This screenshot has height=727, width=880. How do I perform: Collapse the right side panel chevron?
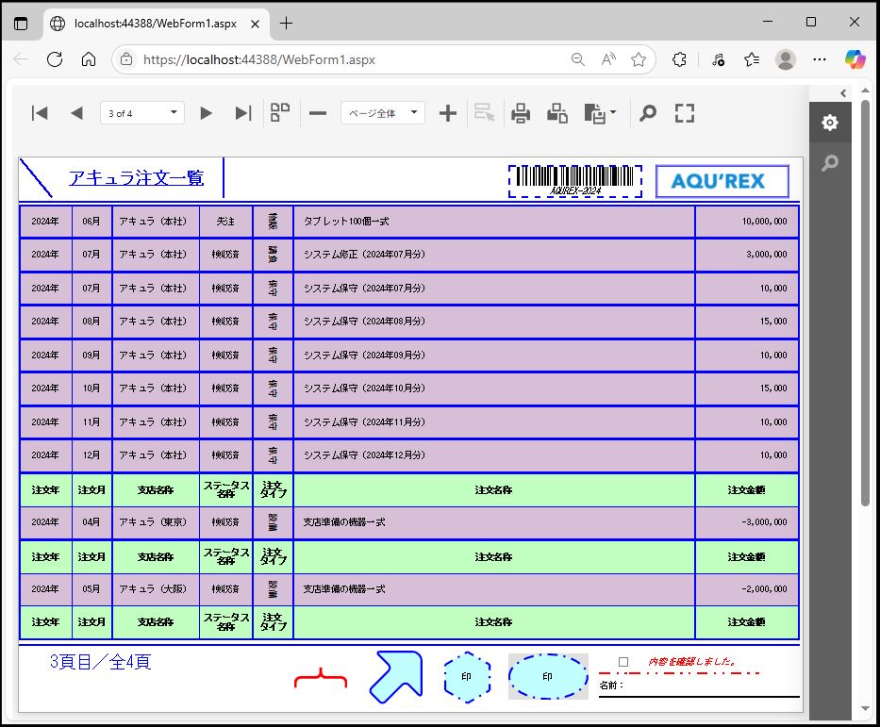(x=843, y=92)
